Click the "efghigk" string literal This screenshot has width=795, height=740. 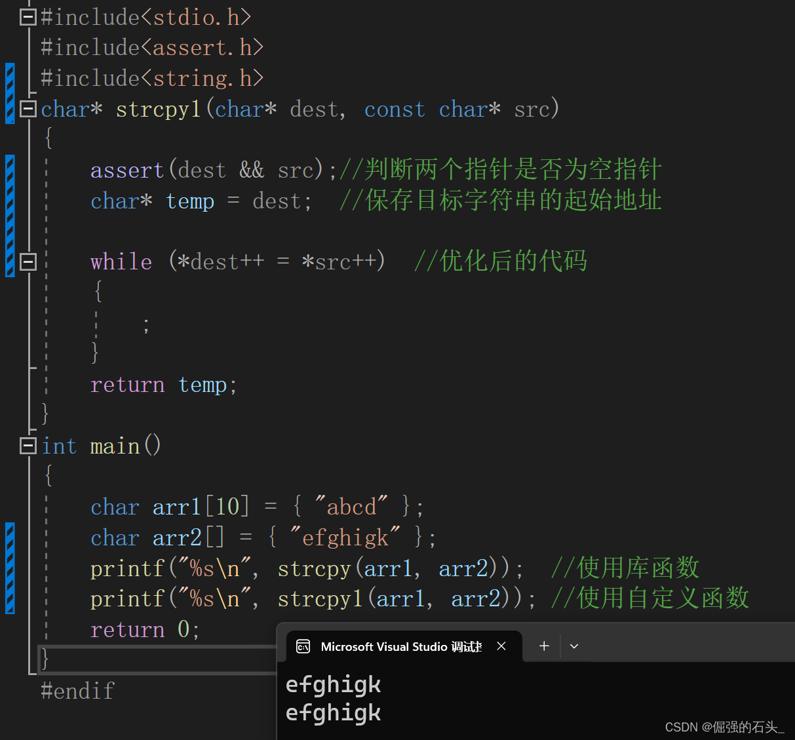345,537
